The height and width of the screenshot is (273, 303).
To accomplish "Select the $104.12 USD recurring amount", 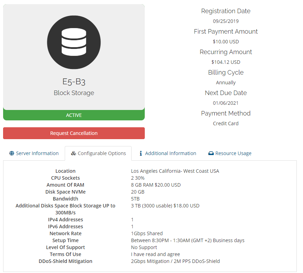I will pyautogui.click(x=226, y=62).
